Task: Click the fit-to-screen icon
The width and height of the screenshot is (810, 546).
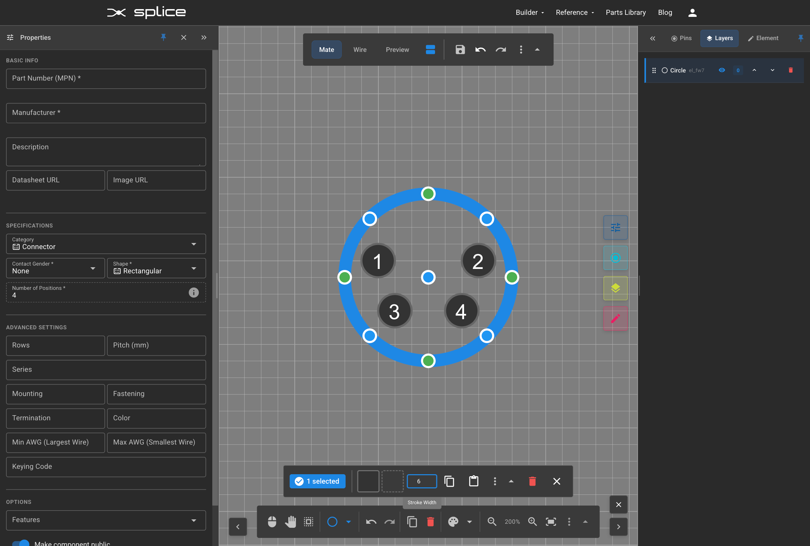Action: click(551, 521)
